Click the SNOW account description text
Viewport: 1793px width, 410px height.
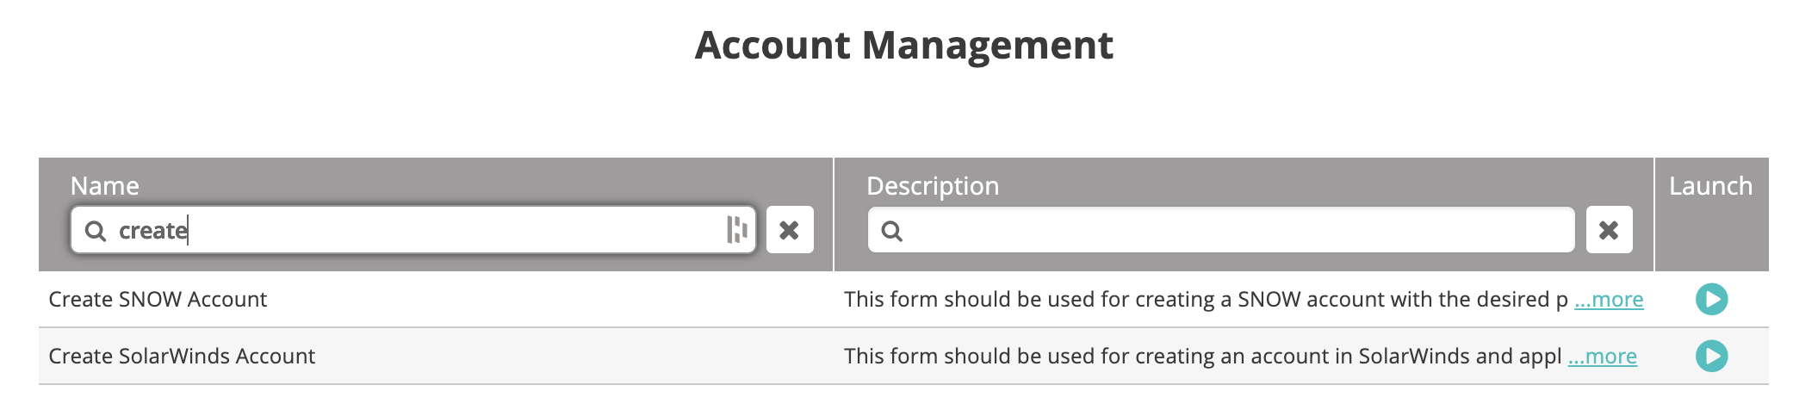[1206, 299]
